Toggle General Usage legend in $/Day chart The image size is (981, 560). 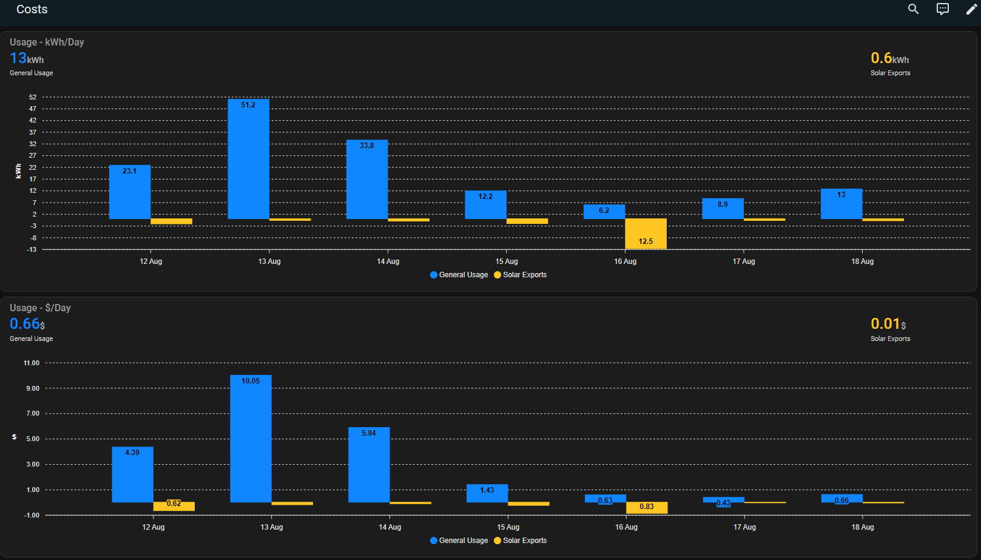459,541
